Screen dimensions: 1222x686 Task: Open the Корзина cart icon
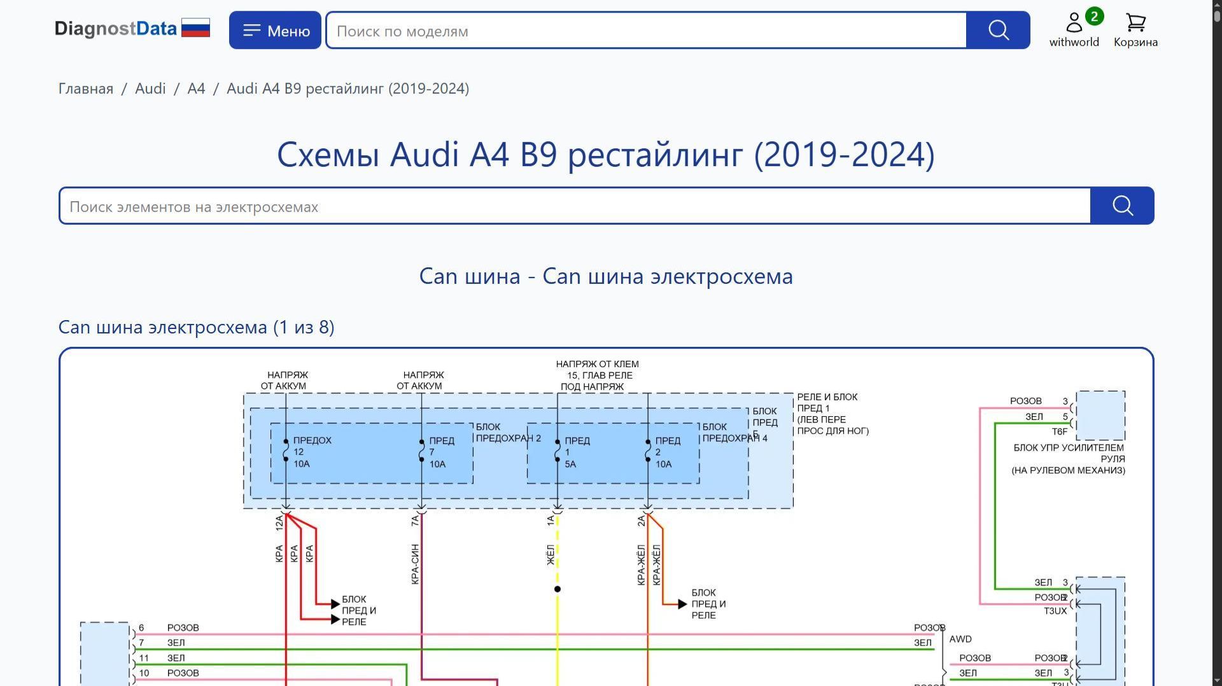[x=1135, y=30]
